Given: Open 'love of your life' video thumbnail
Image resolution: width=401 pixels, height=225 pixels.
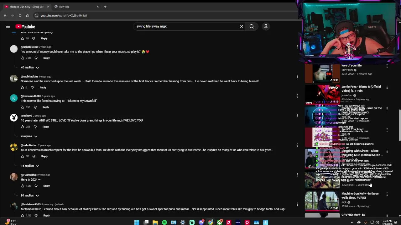Looking at the screenshot, I should [322, 73].
